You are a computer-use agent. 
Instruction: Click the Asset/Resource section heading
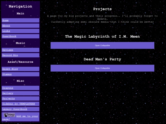20,62
